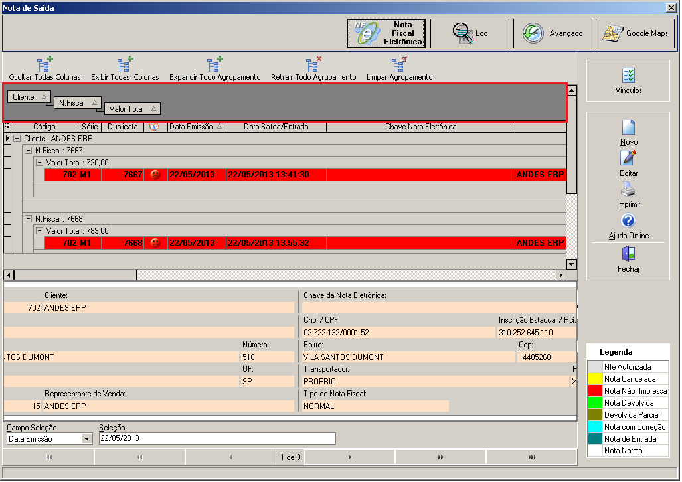Screen dimensions: 682x482
Task: Go to previous record in navigator
Action: pyautogui.click(x=230, y=457)
